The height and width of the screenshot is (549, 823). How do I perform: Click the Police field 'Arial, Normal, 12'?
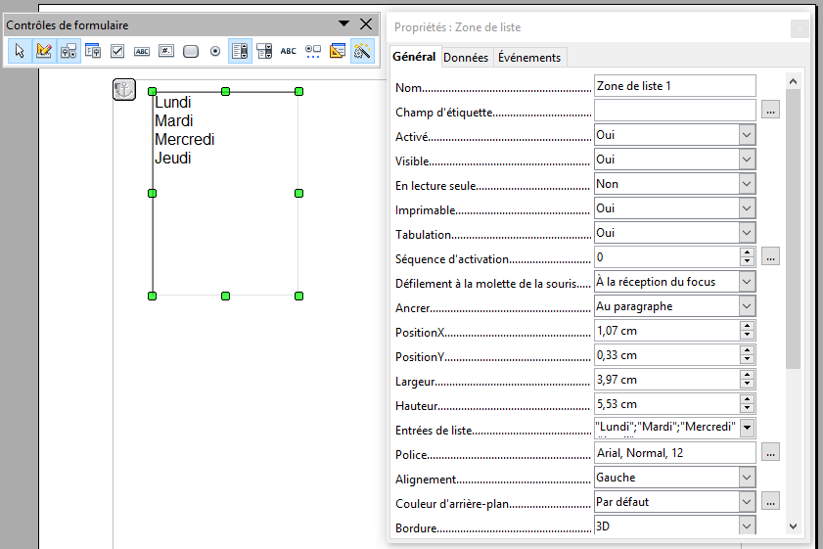pyautogui.click(x=675, y=453)
